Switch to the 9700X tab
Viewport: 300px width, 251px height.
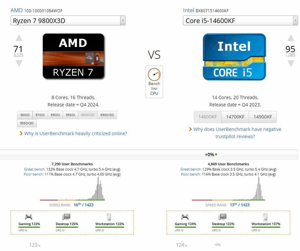(x=40, y=115)
